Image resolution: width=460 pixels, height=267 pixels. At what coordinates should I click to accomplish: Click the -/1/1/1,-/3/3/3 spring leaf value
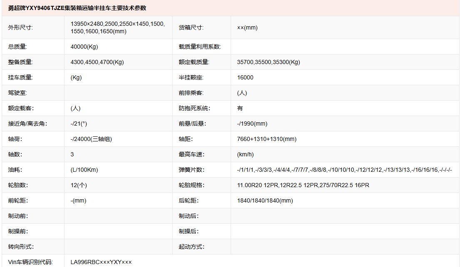point(344,170)
